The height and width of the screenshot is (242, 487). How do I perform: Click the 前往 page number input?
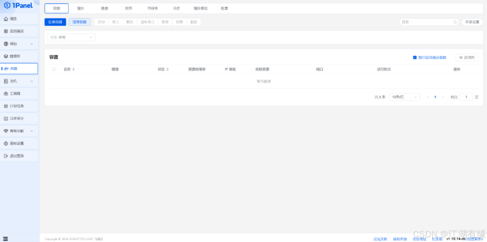pos(466,97)
